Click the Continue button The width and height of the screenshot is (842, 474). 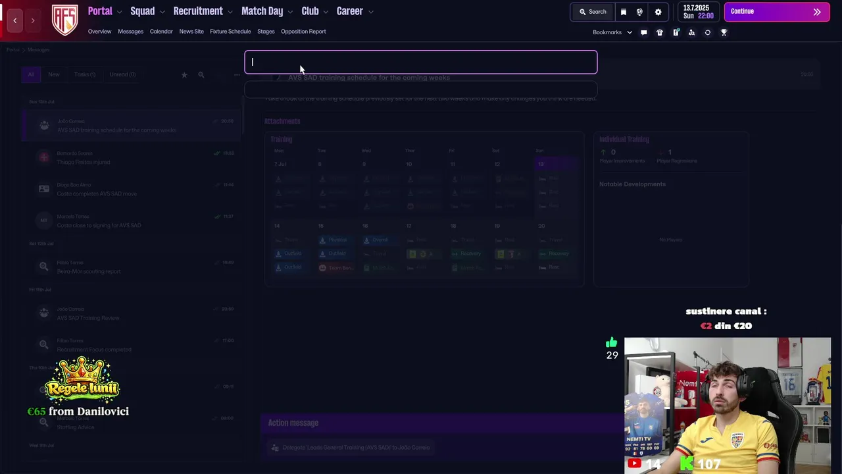coord(776,12)
